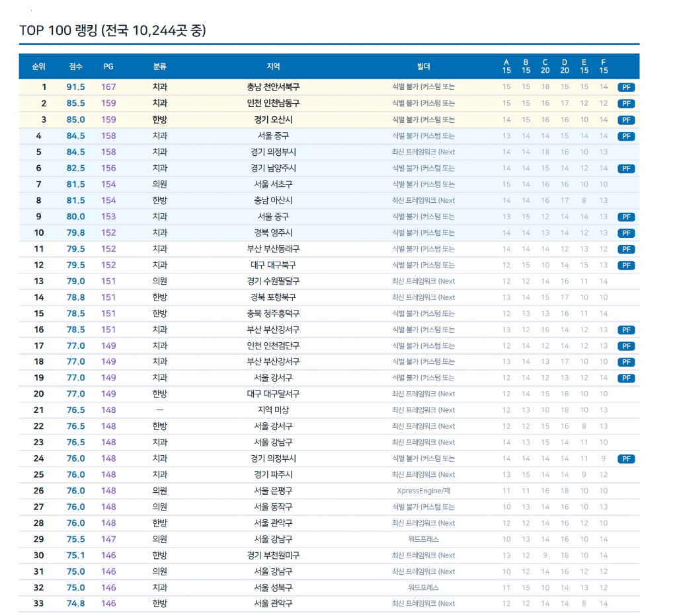The image size is (677, 613).
Task: Click the XpressEngine builder cell
Action: [x=424, y=491]
